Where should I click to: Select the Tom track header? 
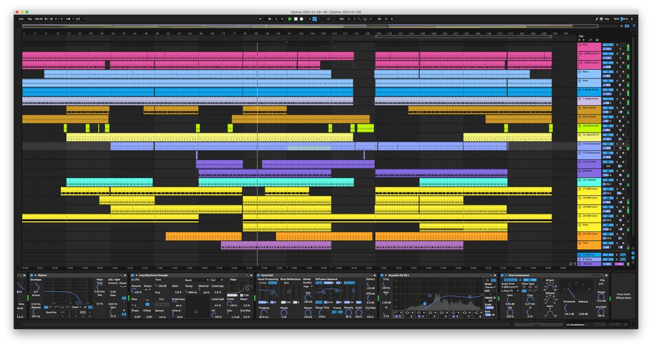click(589, 245)
